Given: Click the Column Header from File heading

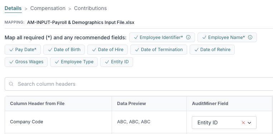Looking at the screenshot, I should coord(37,104).
